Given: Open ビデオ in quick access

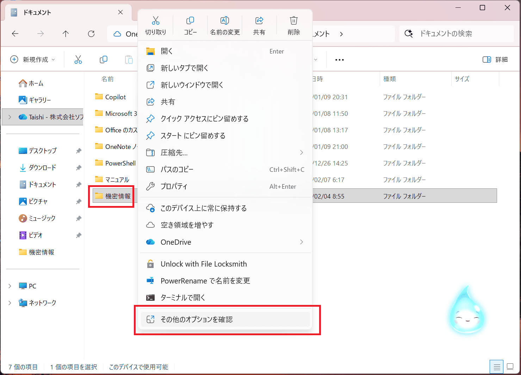Looking at the screenshot, I should click(x=31, y=235).
